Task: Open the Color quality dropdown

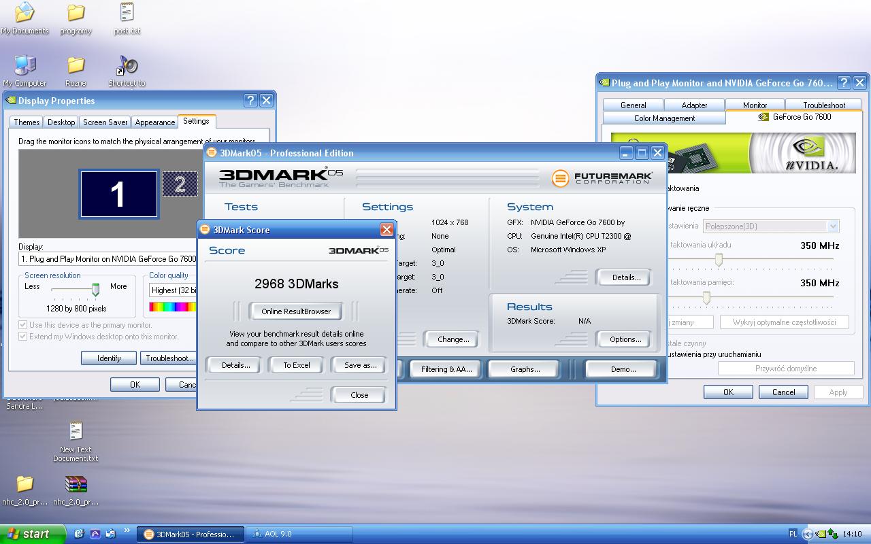Action: click(173, 290)
